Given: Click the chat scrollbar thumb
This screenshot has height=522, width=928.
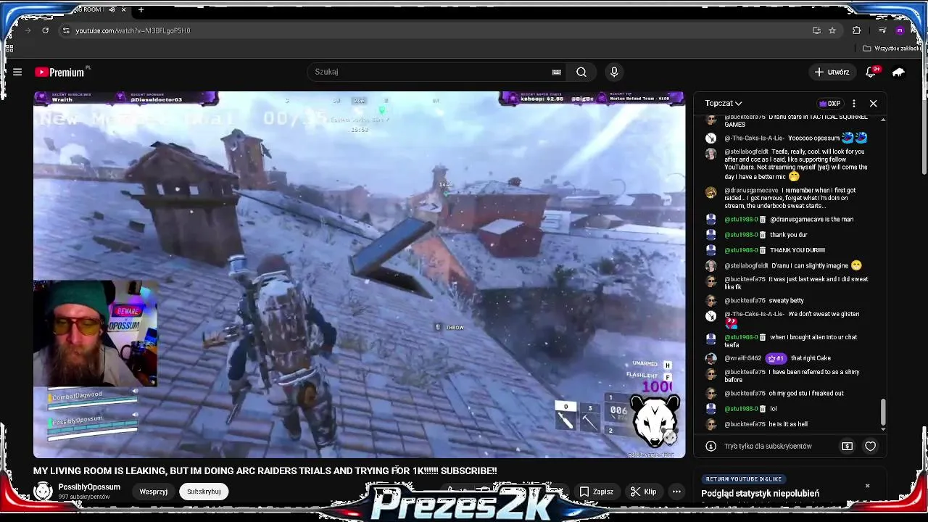Looking at the screenshot, I should pyautogui.click(x=882, y=412).
